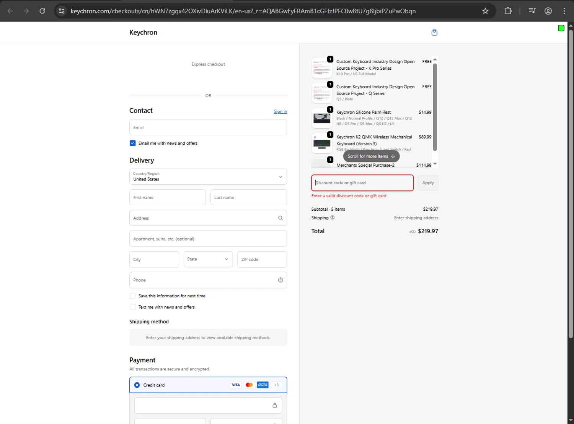Image resolution: width=574 pixels, height=424 pixels.
Task: Check Text me with news and offers
Action: 132,307
